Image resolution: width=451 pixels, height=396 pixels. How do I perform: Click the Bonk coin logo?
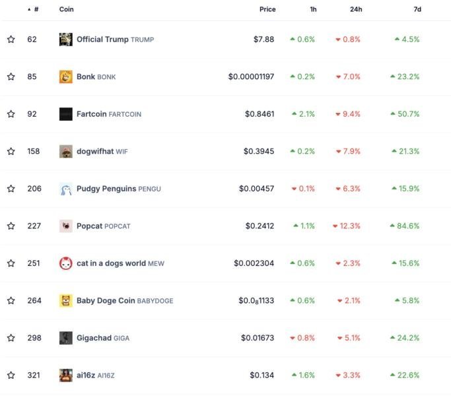point(65,77)
